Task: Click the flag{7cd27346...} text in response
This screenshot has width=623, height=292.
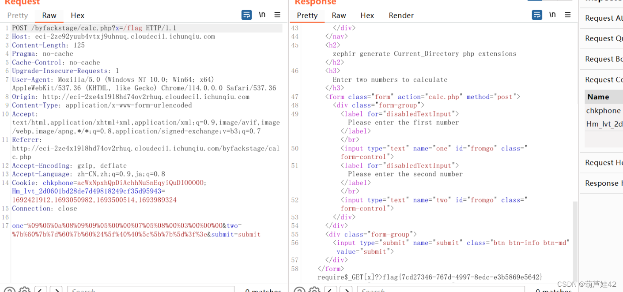Action: [462, 277]
